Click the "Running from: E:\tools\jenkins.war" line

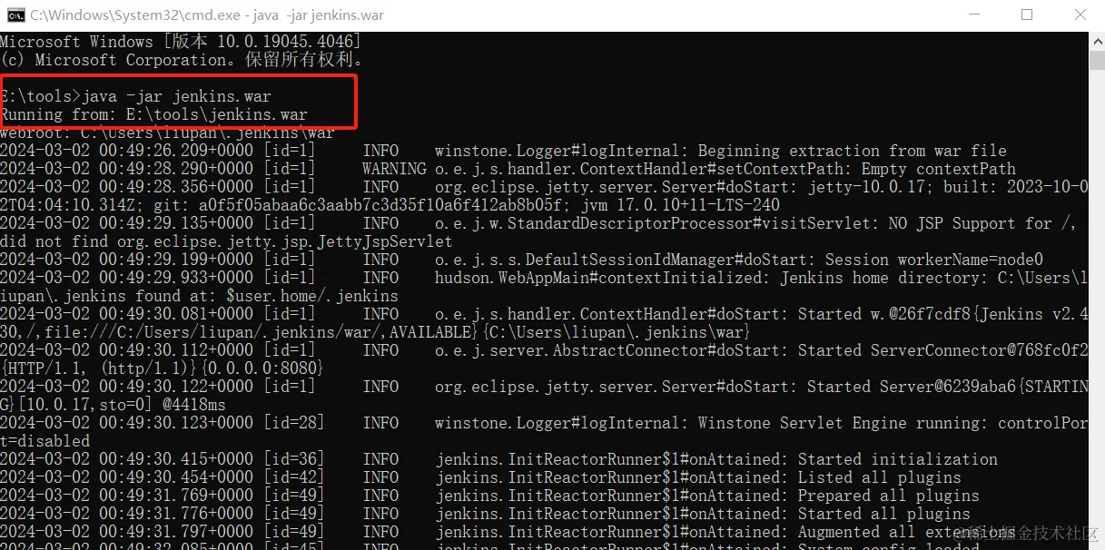pyautogui.click(x=153, y=115)
